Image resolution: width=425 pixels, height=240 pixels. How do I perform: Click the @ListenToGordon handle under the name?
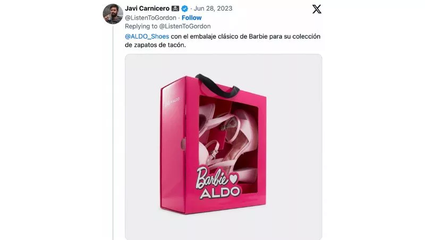tap(150, 17)
